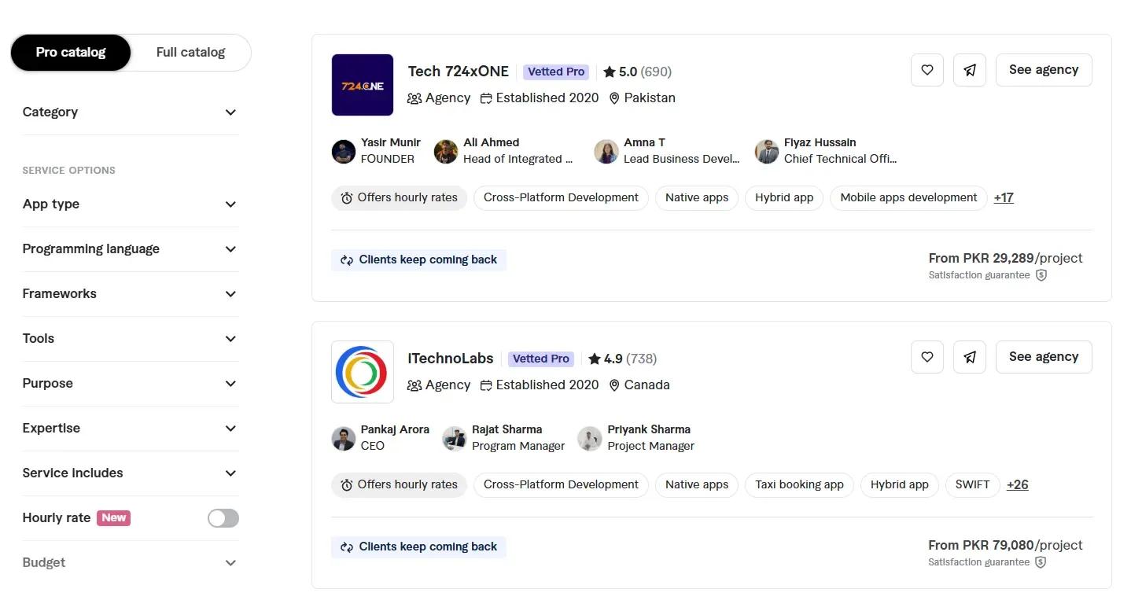1131x600 pixels.
Task: Show +17 more tags for Tech 724xONE
Action: point(1003,198)
